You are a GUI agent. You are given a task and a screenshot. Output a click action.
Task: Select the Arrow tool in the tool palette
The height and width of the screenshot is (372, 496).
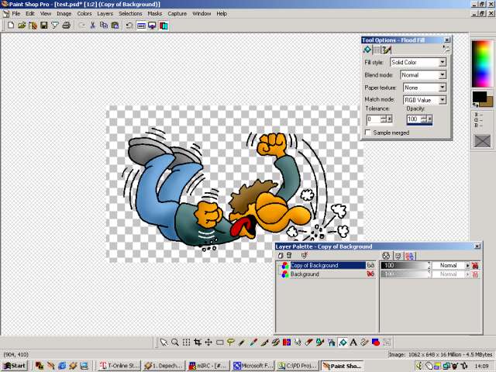(x=164, y=343)
